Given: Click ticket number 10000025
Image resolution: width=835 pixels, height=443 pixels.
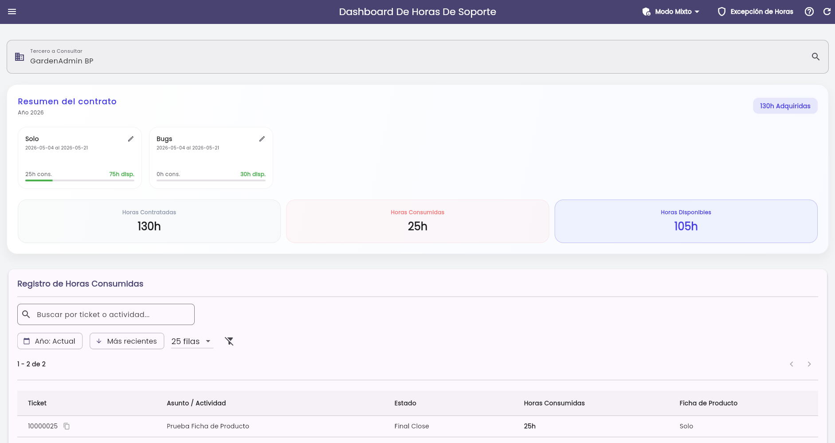Looking at the screenshot, I should pyautogui.click(x=43, y=426).
